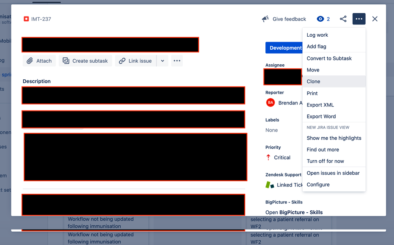Toggle the watch issue eye icon
This screenshot has width=394, height=245.
point(320,19)
